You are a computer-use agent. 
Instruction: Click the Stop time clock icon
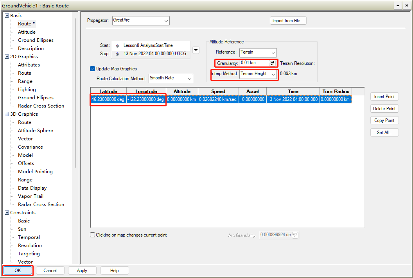(117, 54)
